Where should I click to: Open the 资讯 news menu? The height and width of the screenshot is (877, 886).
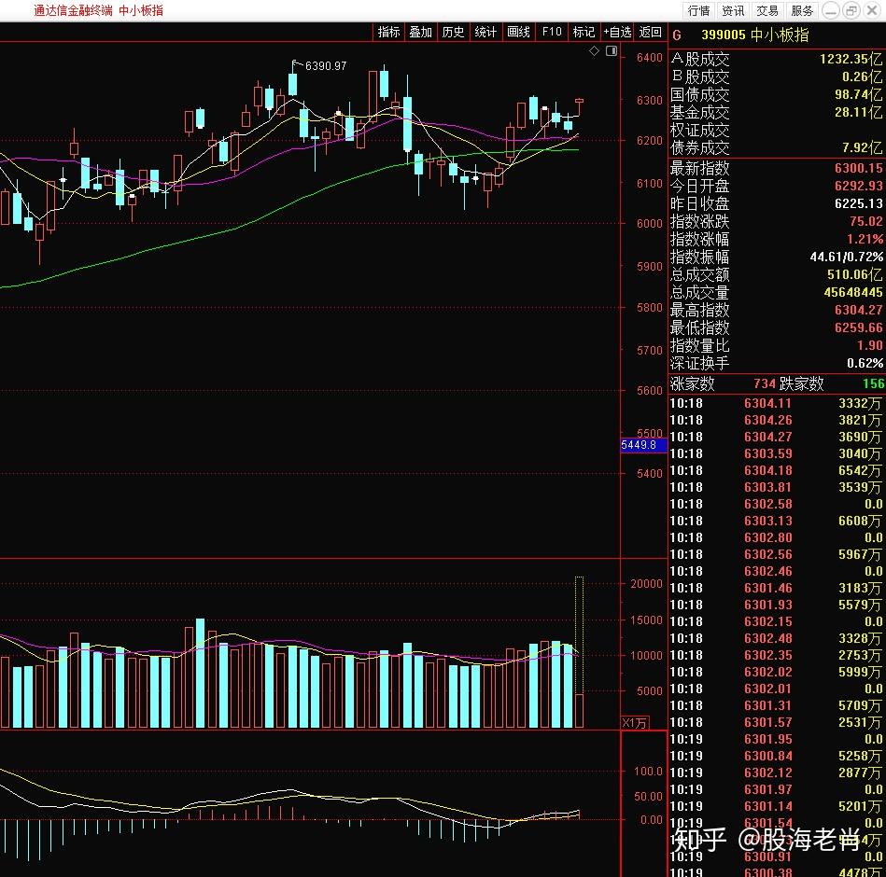734,11
